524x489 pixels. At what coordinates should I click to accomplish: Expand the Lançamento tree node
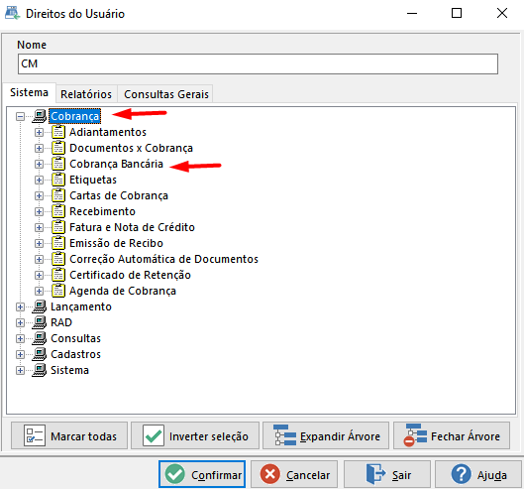(x=20, y=306)
